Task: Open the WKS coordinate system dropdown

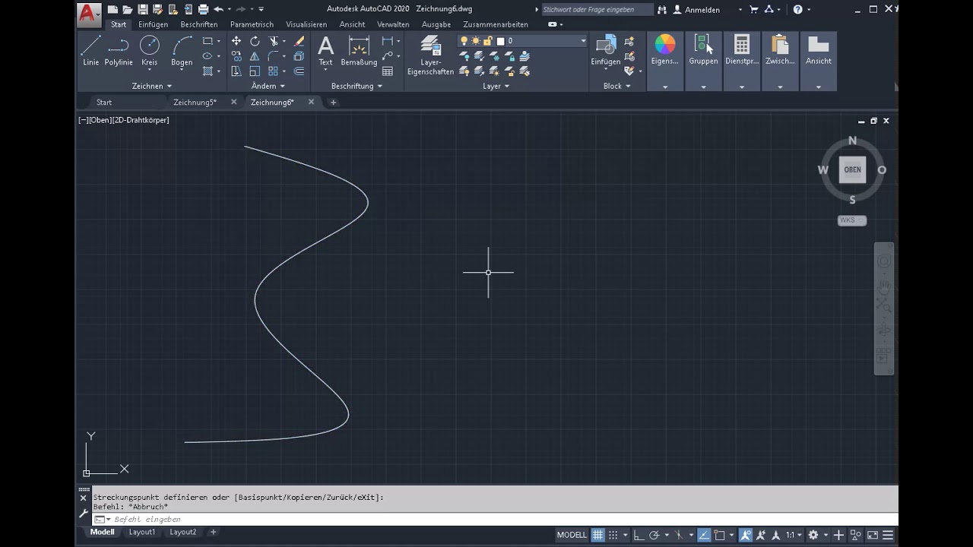Action: point(851,220)
